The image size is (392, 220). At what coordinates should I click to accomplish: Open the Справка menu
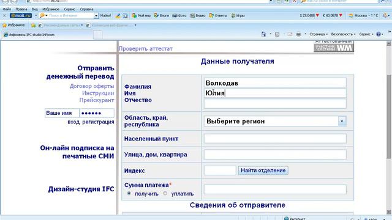[x=86, y=9]
